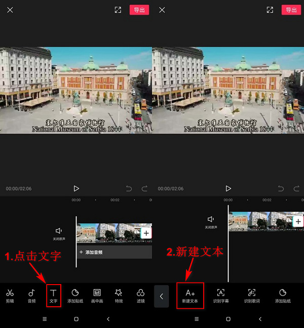Tap Android home button, right screen
Image resolution: width=304 pixels, height=328 pixels.
229,319
